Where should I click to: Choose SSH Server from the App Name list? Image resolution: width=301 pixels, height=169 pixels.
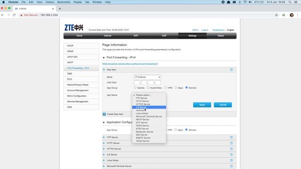[149, 135]
